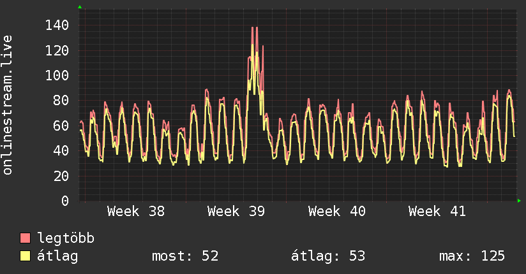
Task: Click the Week 40 axis label
Action: click(337, 212)
